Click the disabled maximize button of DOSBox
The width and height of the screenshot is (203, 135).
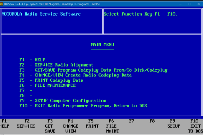click(x=189, y=4)
